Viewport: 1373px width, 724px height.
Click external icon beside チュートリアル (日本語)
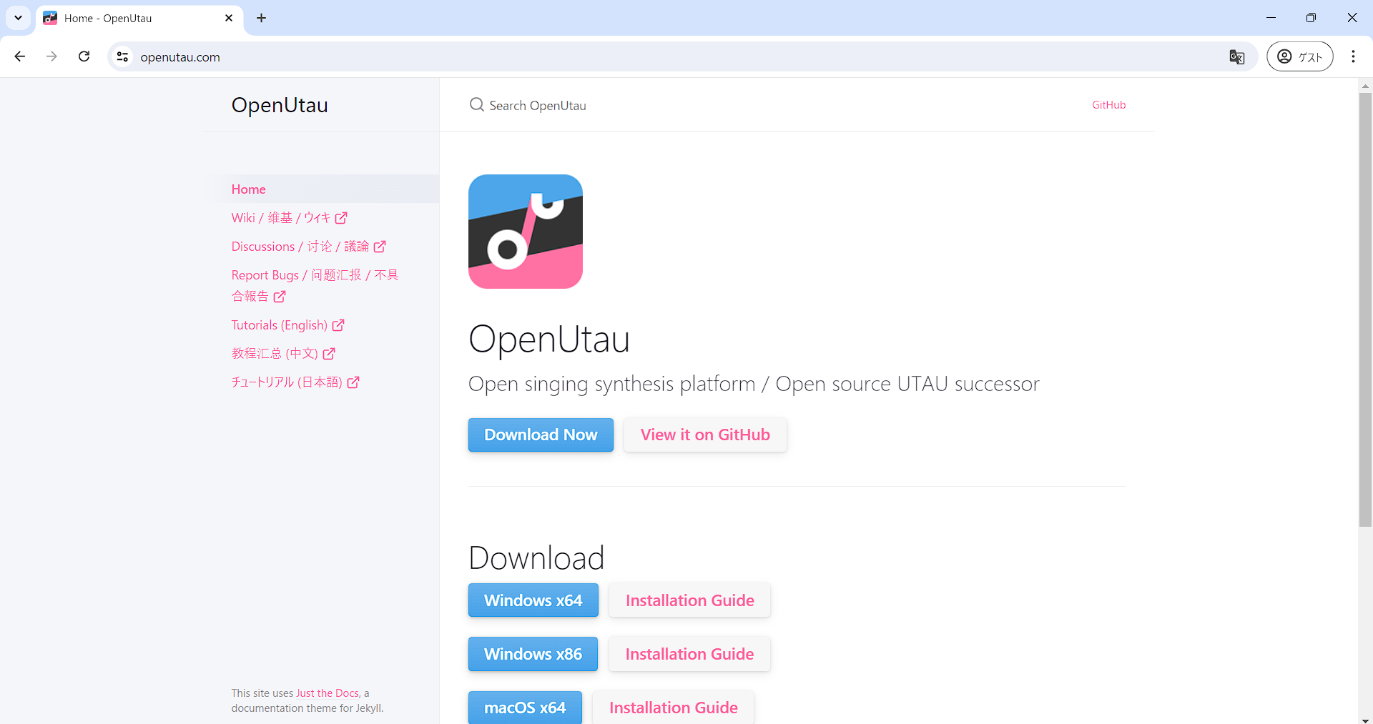click(353, 382)
